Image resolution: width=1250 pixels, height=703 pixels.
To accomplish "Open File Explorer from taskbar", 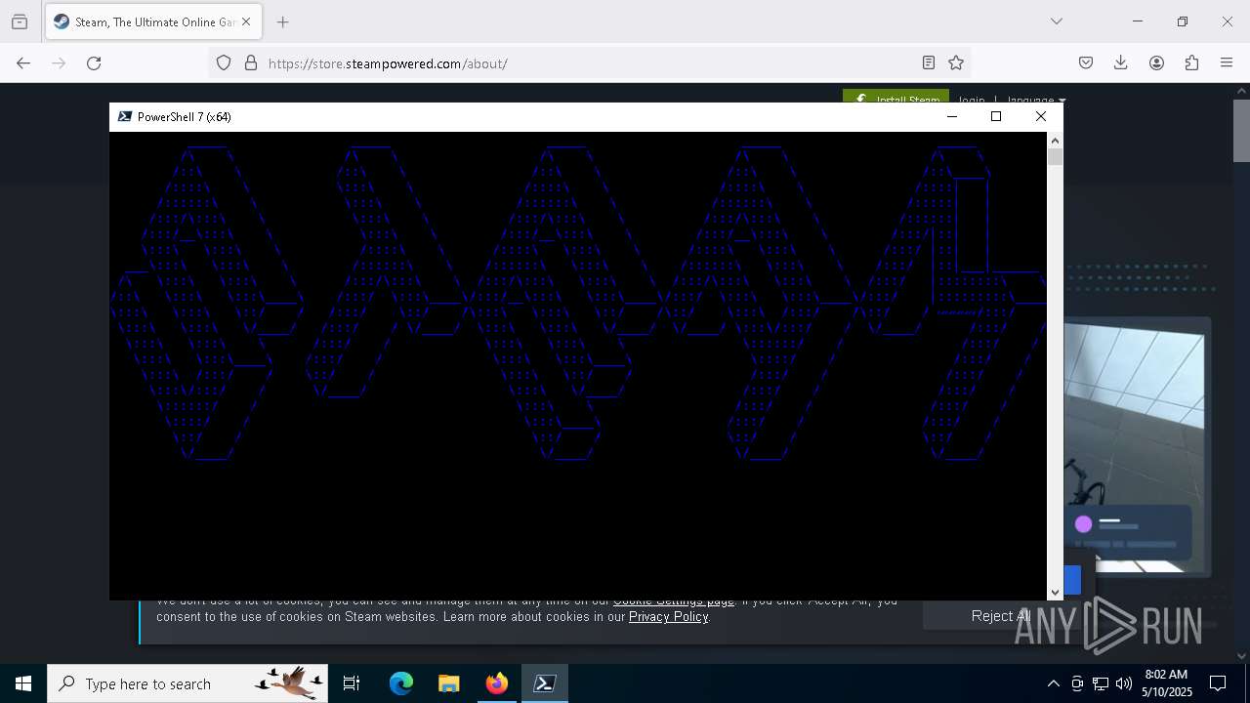I will 448,683.
